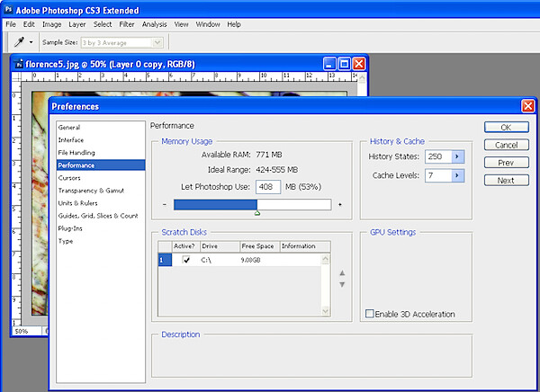Viewport: 540px width, 392px height.
Task: Click Photoshop logo icon in title bar
Action: (x=8, y=10)
